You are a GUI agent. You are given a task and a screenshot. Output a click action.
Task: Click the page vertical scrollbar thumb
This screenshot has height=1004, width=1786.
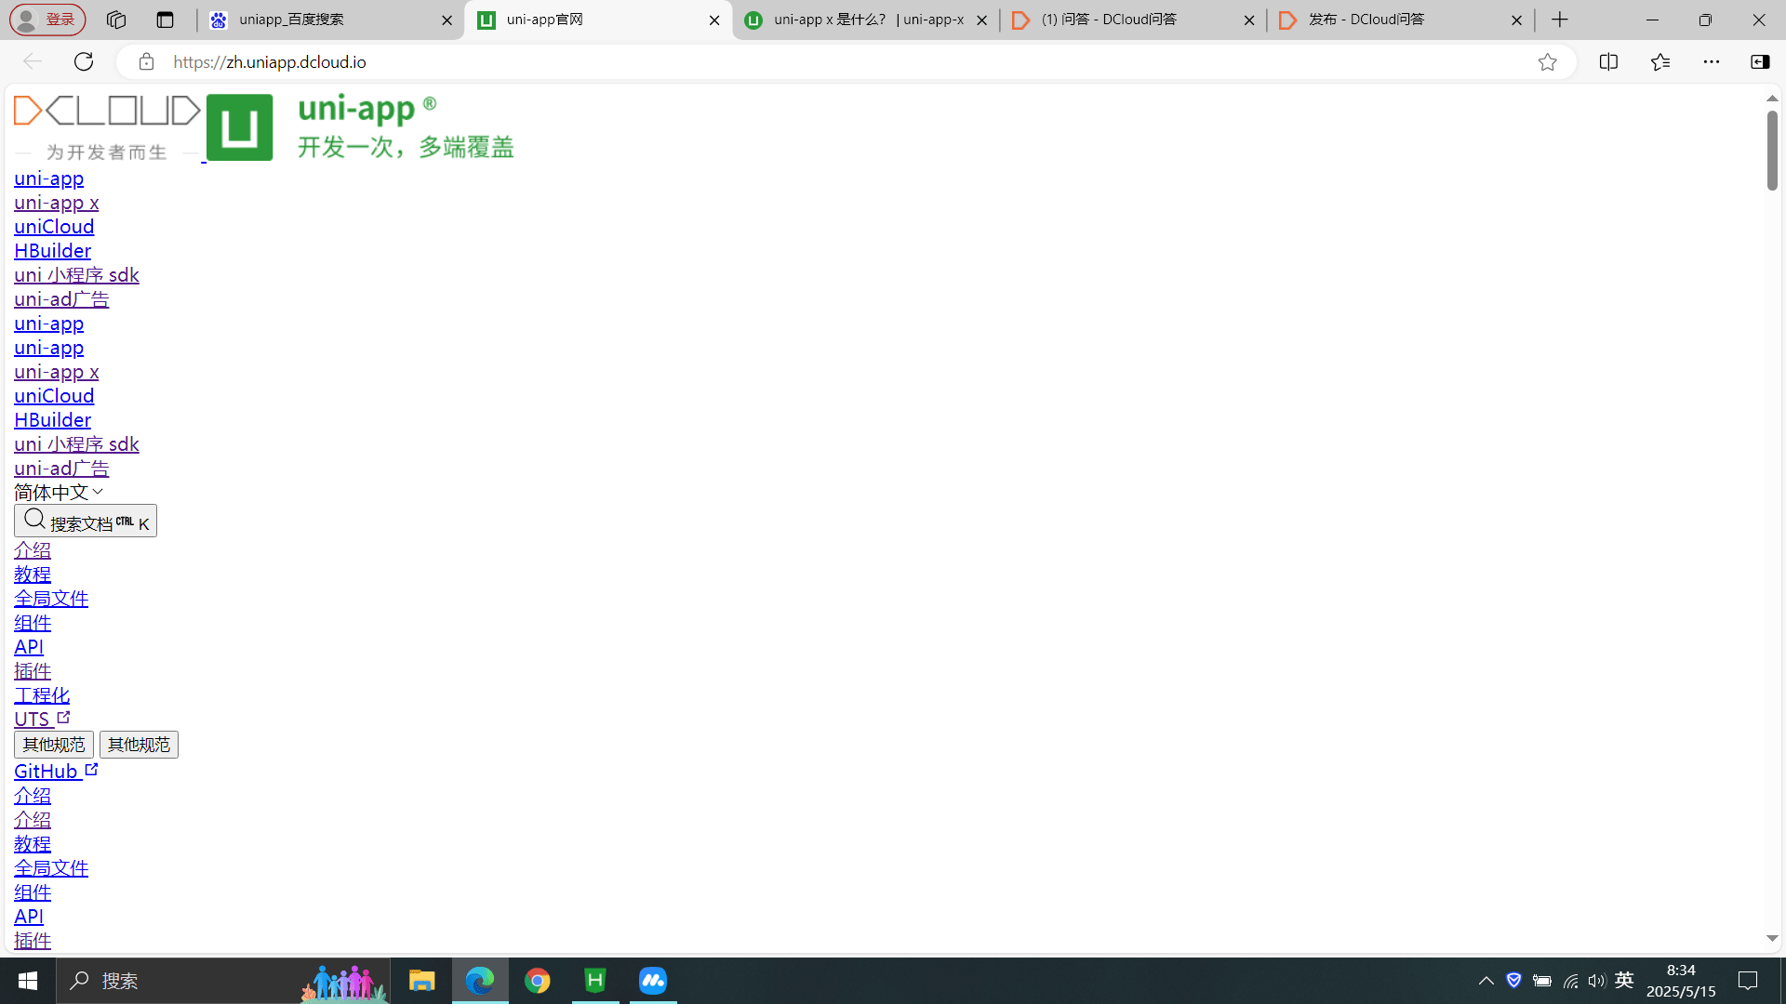[1772, 151]
